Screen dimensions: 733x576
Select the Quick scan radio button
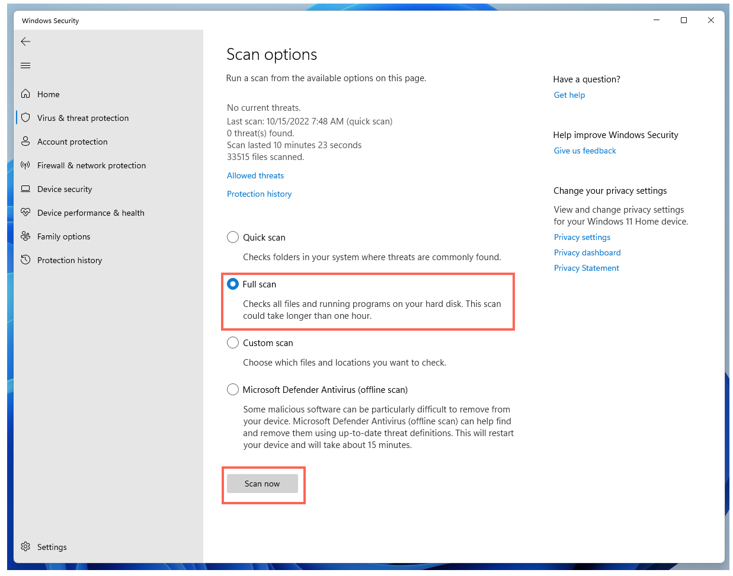coord(233,237)
